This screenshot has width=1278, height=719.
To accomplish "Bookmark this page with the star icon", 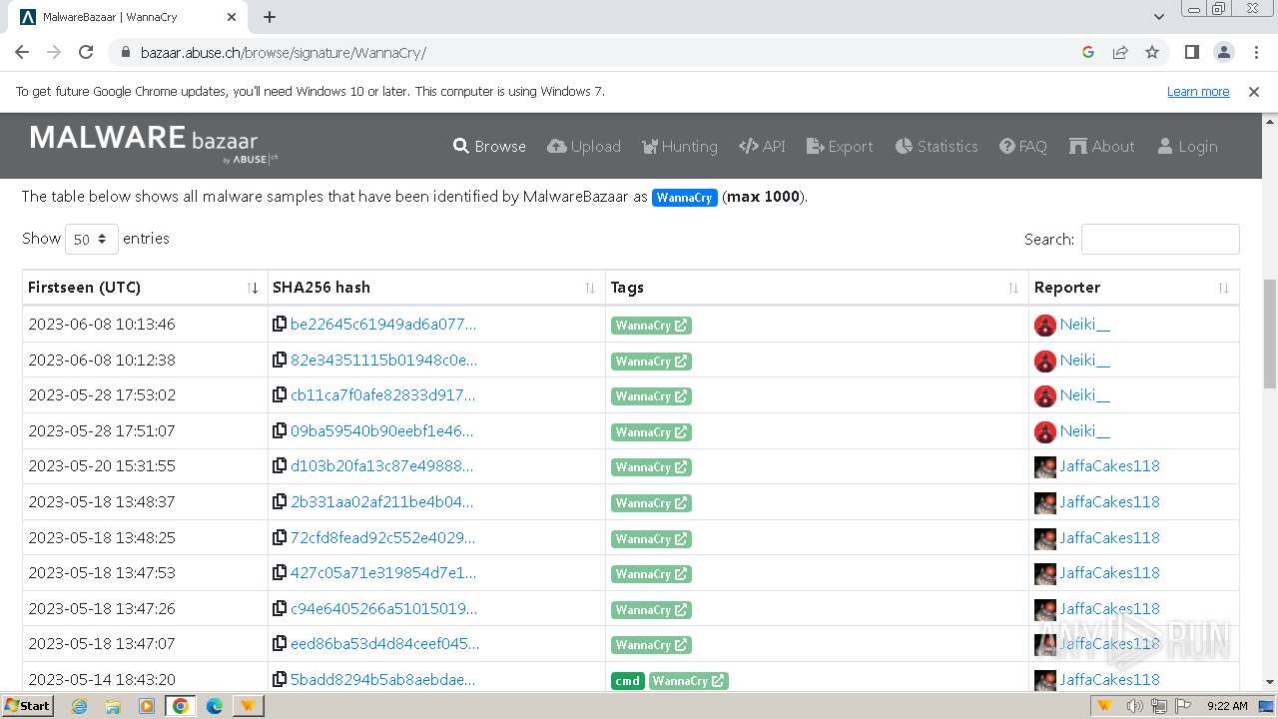I will pos(1152,52).
